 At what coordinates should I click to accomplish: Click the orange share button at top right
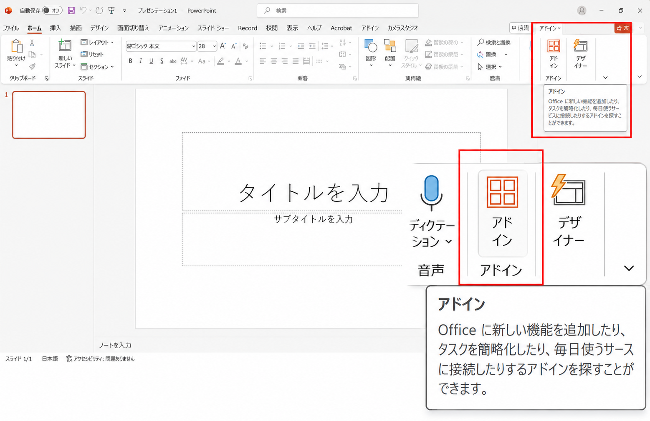622,28
